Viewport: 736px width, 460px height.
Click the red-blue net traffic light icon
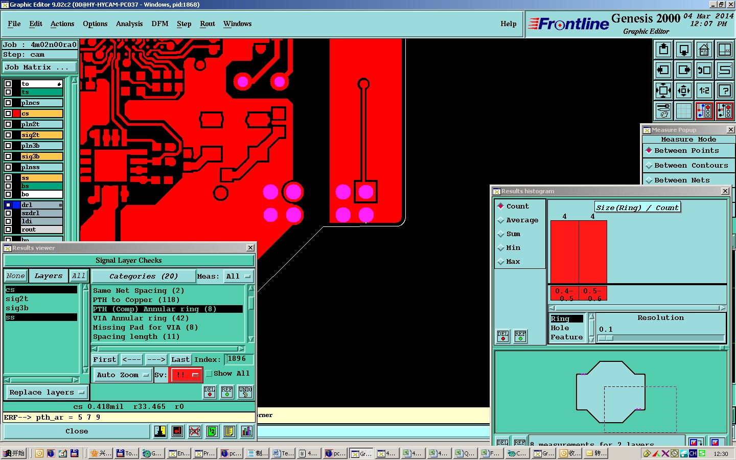click(x=704, y=111)
